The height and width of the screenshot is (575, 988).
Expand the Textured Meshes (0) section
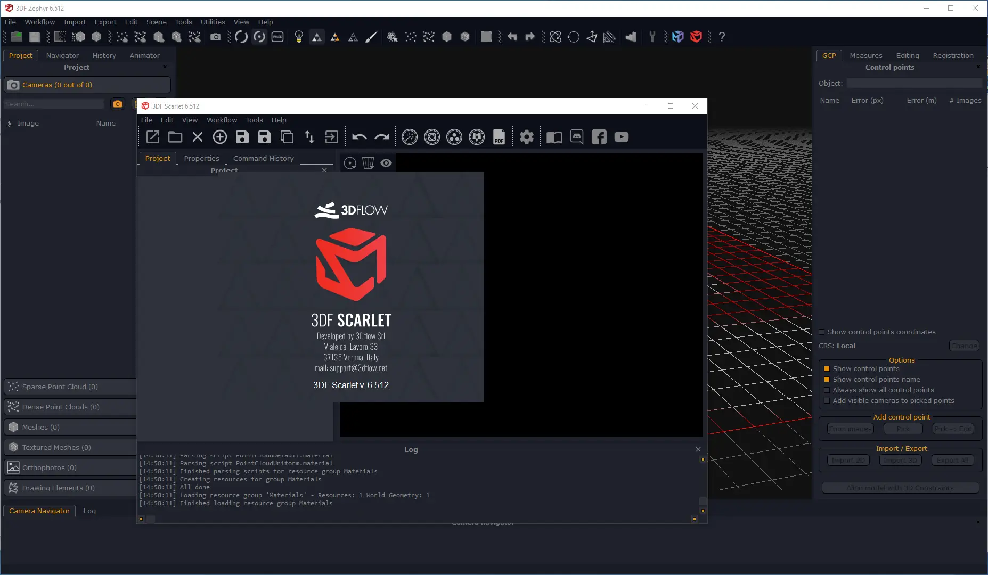click(70, 447)
